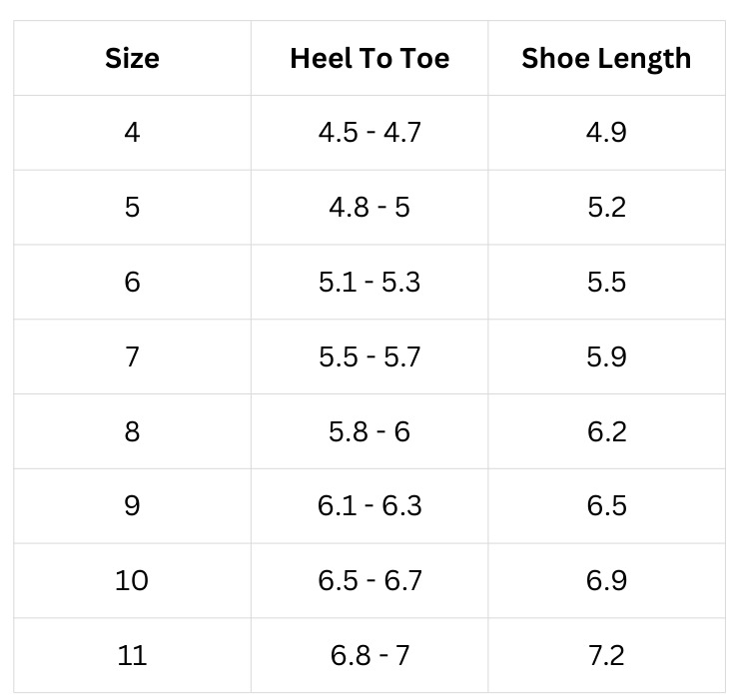
Task: Select the size 11 cell
Action: click(x=132, y=655)
